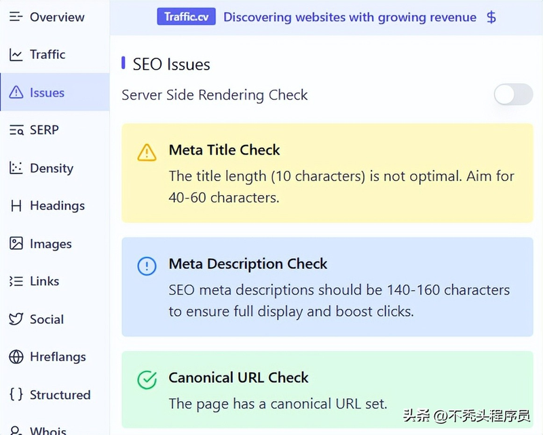Click the Canonical URL Check green checkmark

[147, 380]
